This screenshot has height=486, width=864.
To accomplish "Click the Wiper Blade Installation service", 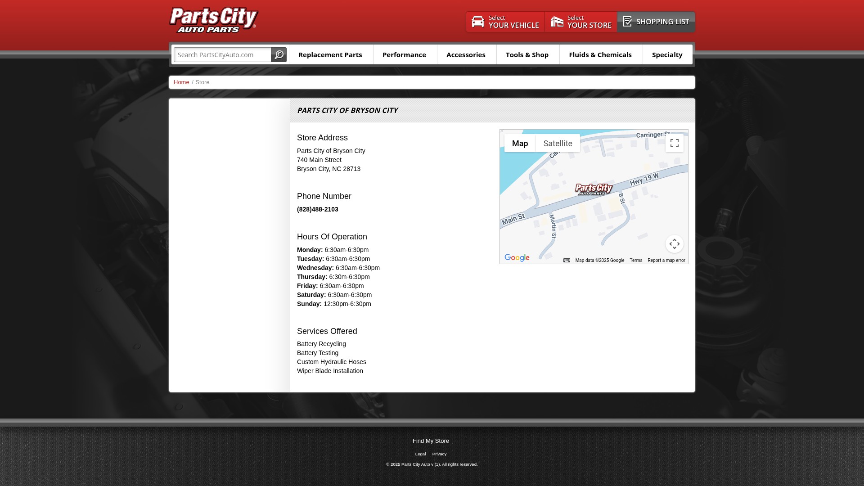I will pyautogui.click(x=330, y=371).
